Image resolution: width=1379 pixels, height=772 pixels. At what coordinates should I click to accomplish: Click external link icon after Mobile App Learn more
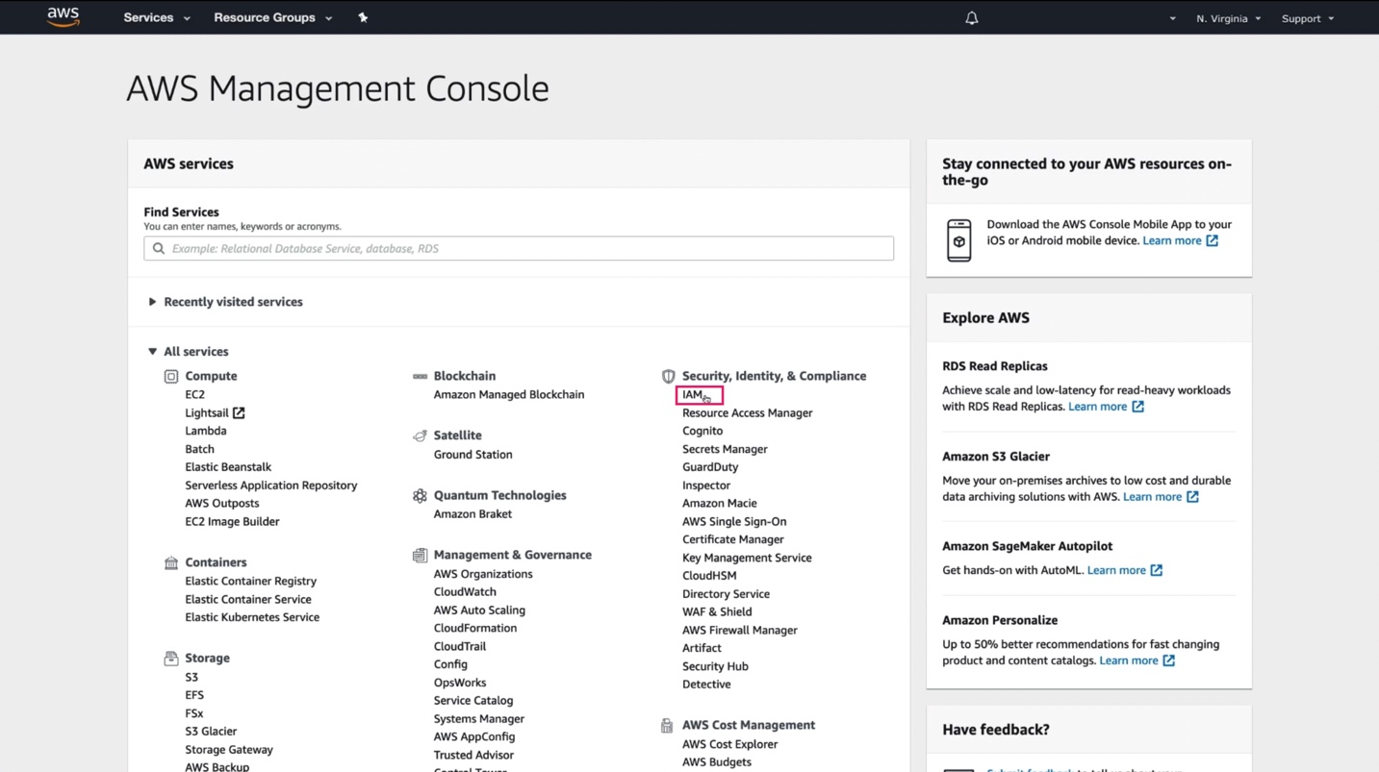pos(1213,240)
